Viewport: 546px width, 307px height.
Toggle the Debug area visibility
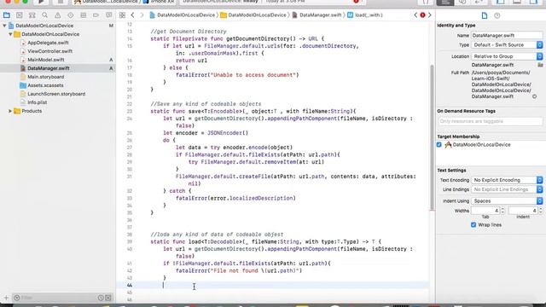(x=517, y=2)
